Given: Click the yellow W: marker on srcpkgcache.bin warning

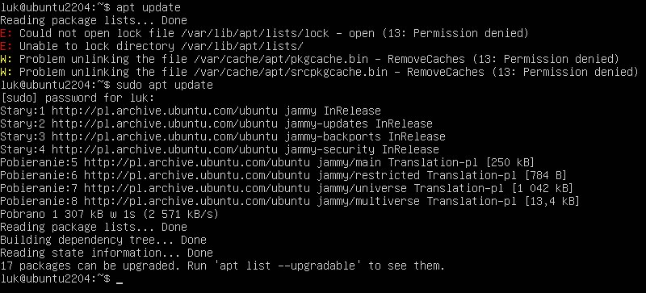Looking at the screenshot, I should tap(6, 72).
